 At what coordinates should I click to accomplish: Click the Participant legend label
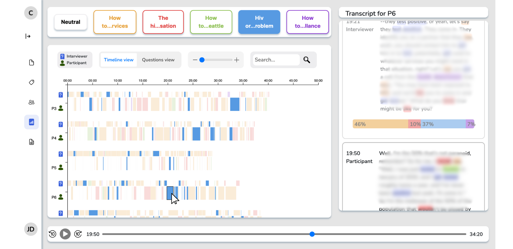(76, 63)
